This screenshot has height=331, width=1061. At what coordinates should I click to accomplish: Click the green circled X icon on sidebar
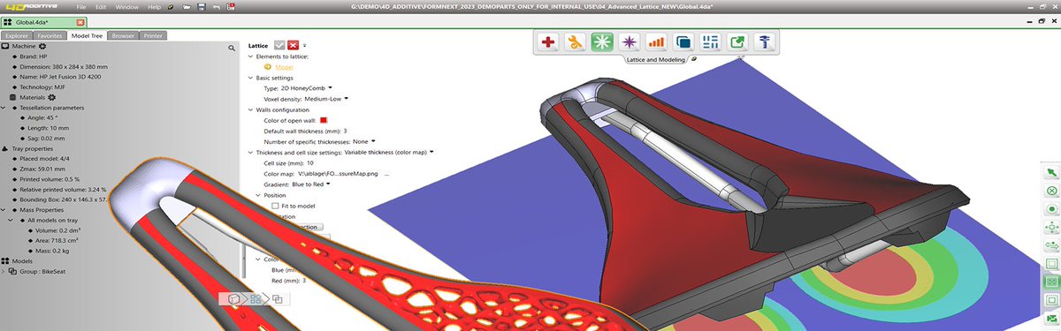[x=1051, y=191]
